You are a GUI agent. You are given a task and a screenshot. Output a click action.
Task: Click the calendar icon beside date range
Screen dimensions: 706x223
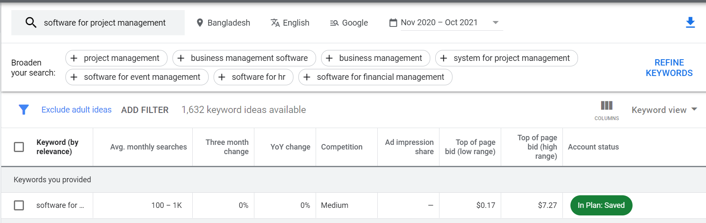click(393, 23)
